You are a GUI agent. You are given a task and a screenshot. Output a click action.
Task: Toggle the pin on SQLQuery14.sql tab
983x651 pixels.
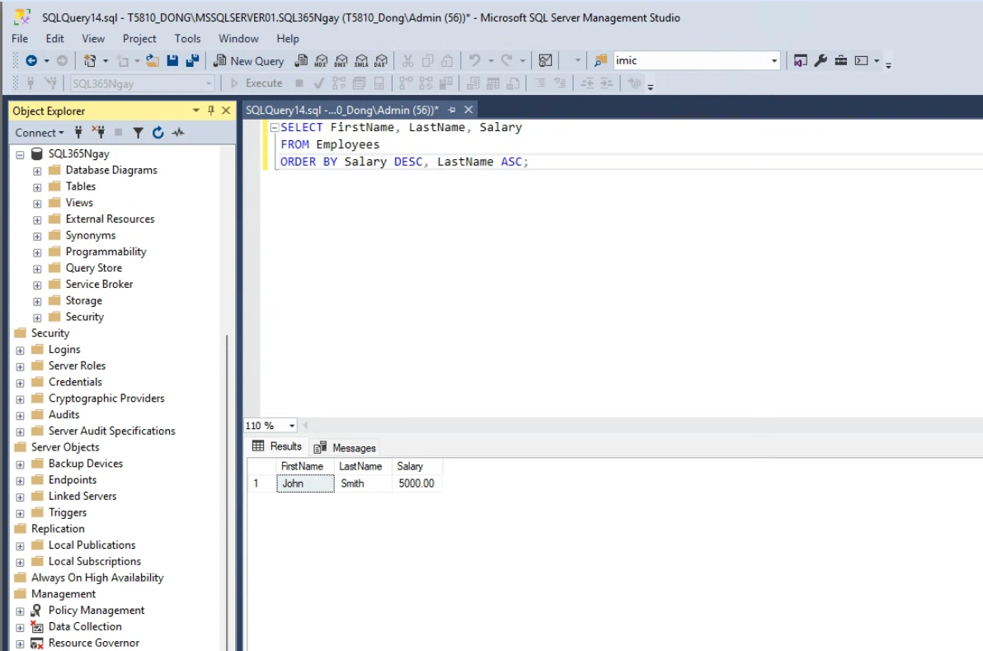[451, 111]
